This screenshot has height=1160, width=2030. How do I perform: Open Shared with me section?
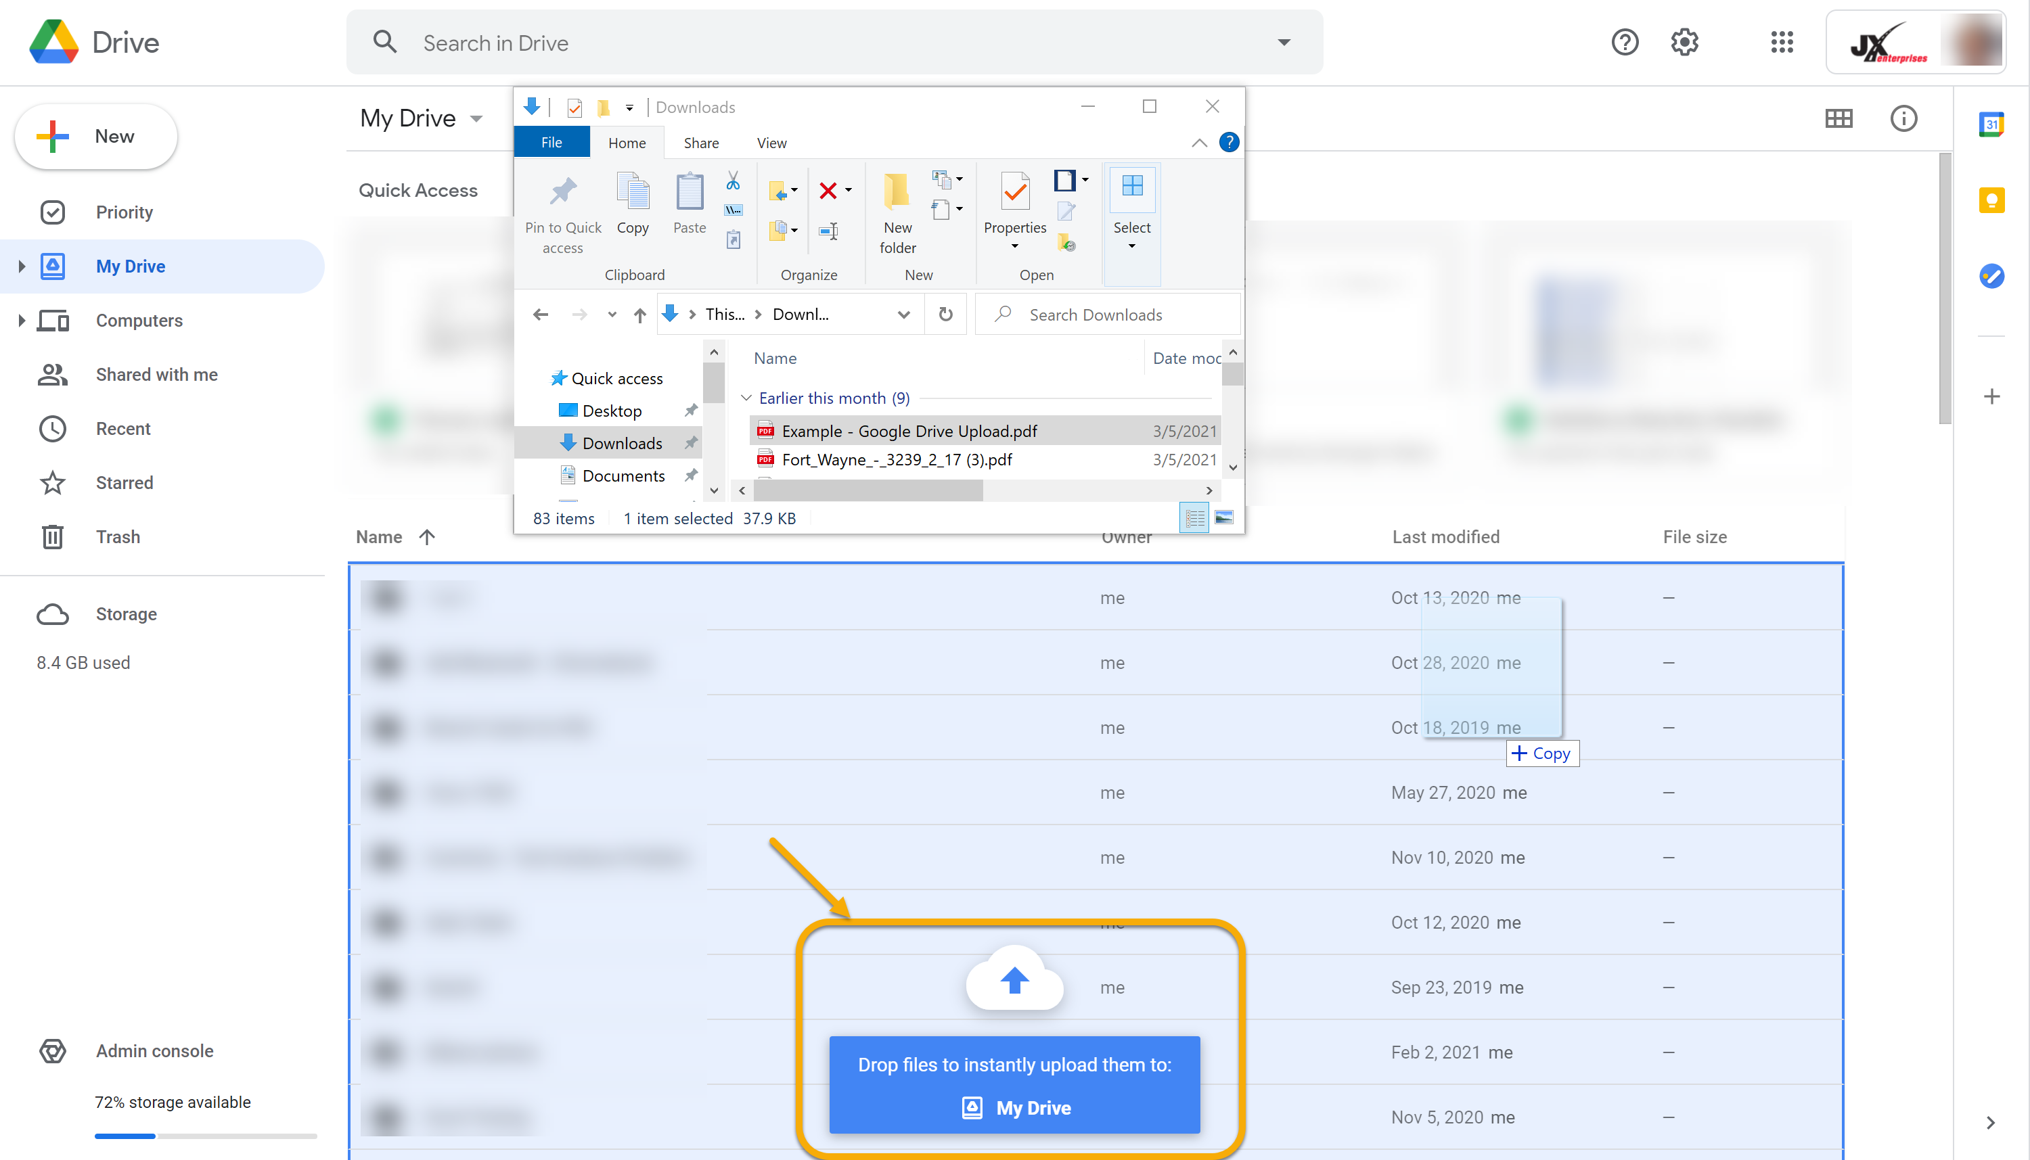[156, 375]
